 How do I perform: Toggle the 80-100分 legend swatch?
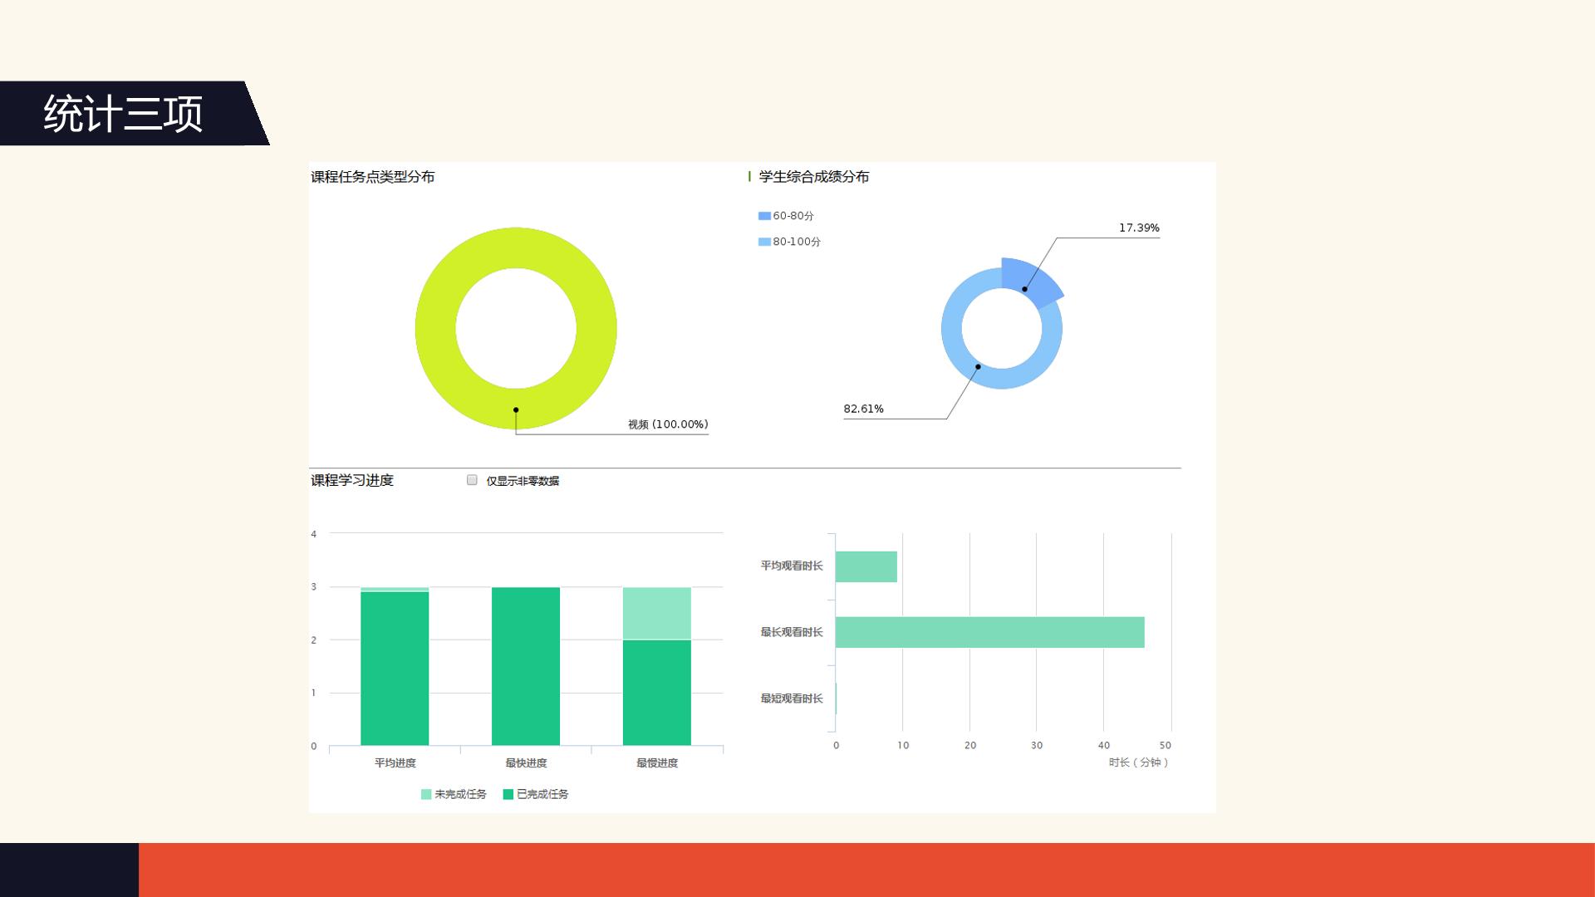[x=764, y=242]
